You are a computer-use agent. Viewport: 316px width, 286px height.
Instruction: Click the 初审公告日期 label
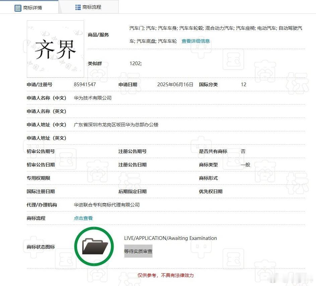[x=41, y=165]
